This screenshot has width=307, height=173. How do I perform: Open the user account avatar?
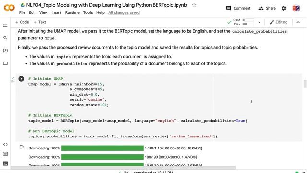296,8
